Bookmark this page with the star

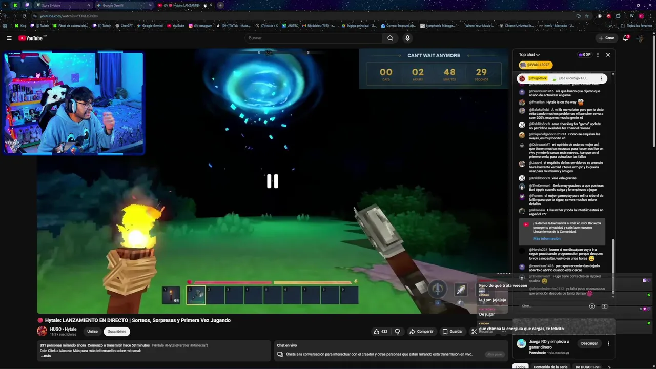click(587, 16)
